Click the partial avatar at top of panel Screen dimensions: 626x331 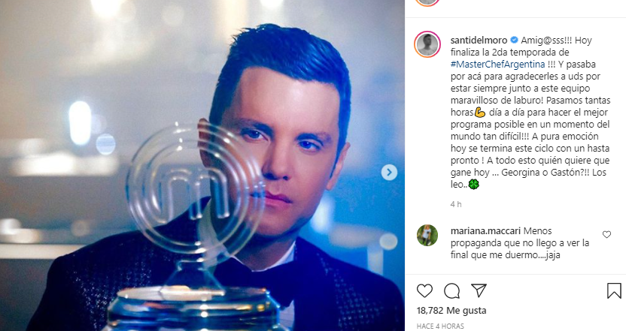[427, 2]
